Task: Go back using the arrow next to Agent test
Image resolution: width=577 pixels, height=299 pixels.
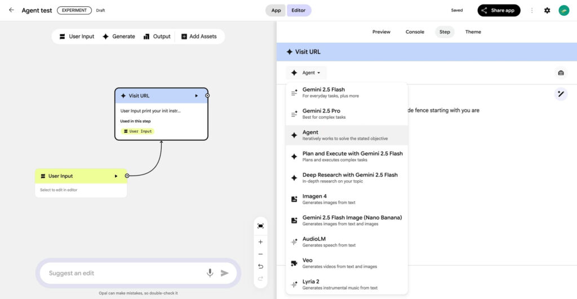Action: 11,10
